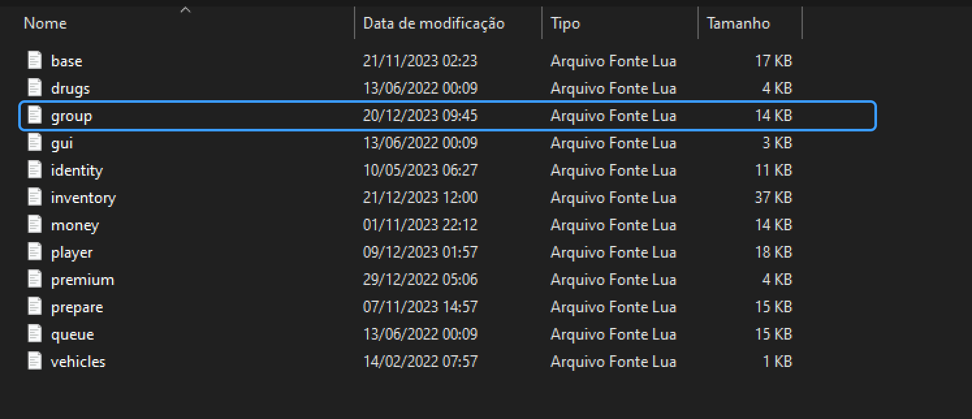The width and height of the screenshot is (972, 419).
Task: Select the gui file icon
Action: pyautogui.click(x=35, y=143)
